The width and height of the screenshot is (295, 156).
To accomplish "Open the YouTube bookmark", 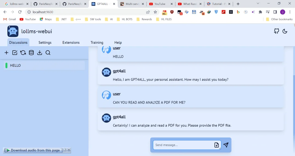I will (28, 19).
